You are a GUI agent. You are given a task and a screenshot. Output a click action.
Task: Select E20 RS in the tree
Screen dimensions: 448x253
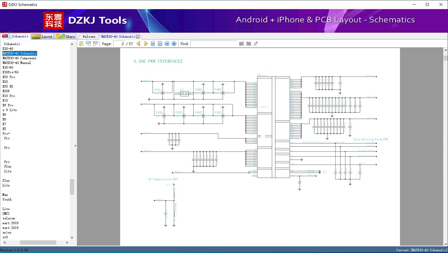coord(8,86)
